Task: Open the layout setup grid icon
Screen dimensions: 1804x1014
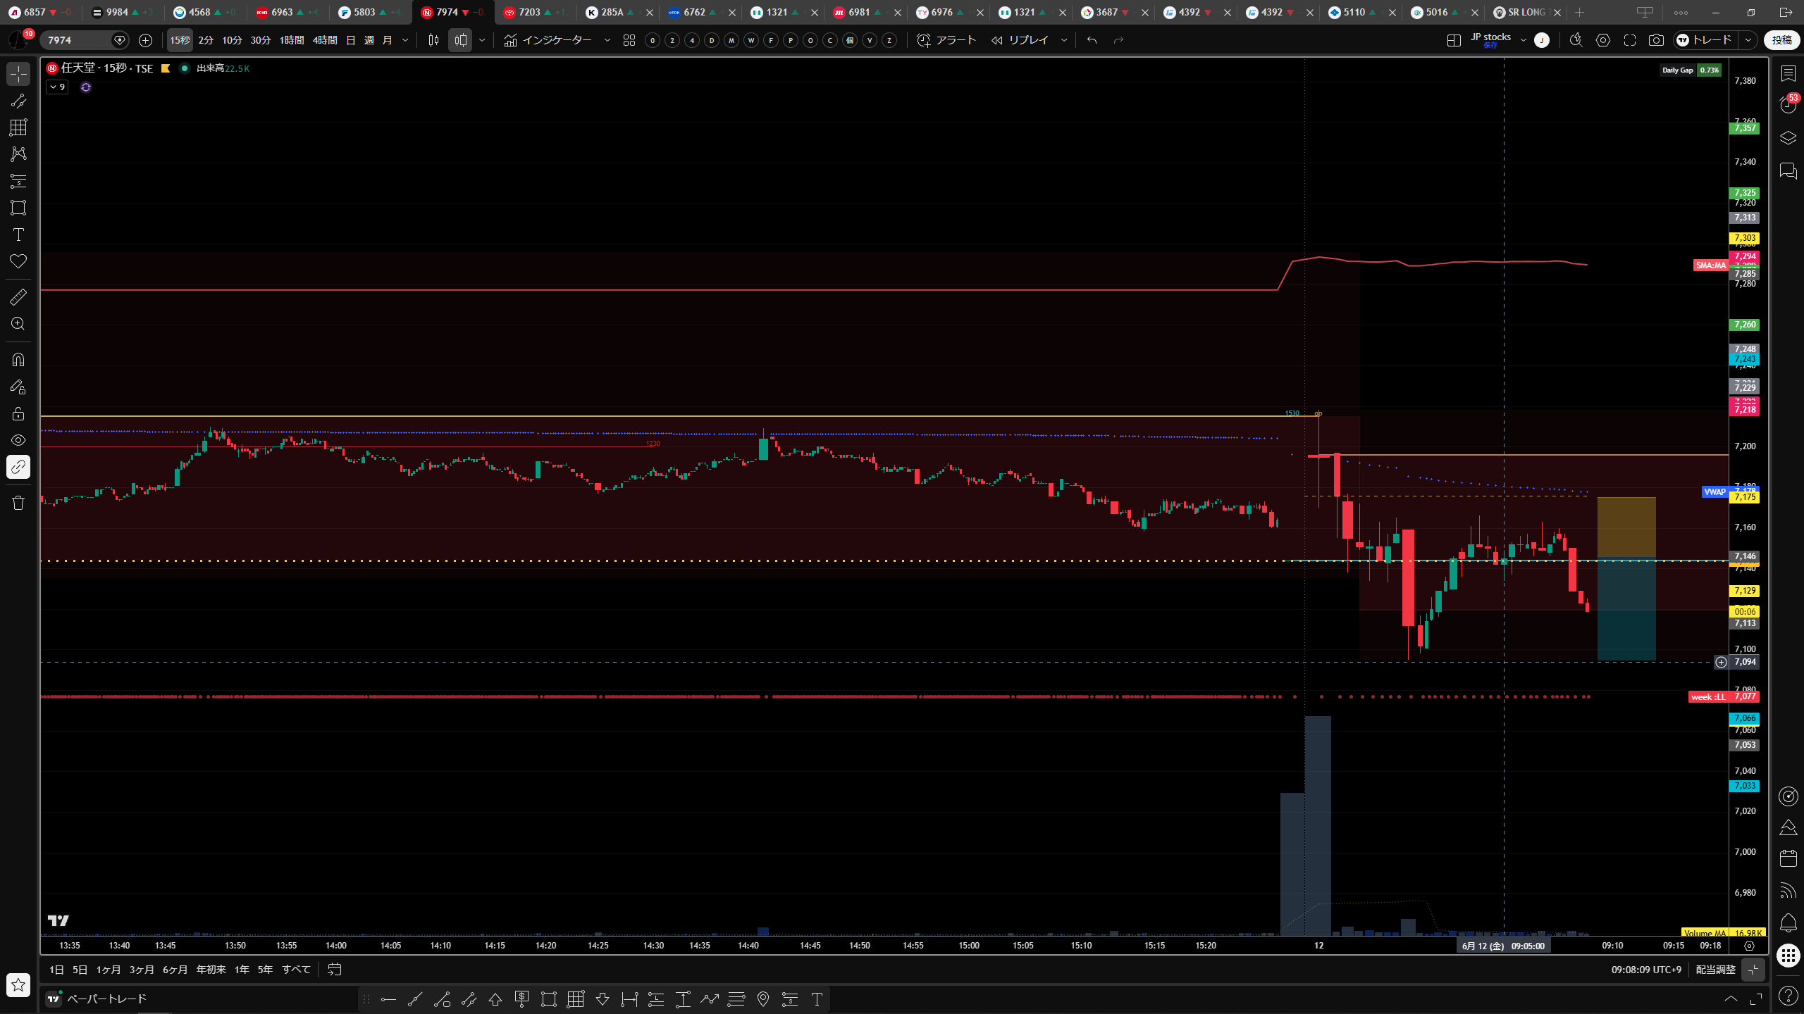Action: [x=1454, y=40]
